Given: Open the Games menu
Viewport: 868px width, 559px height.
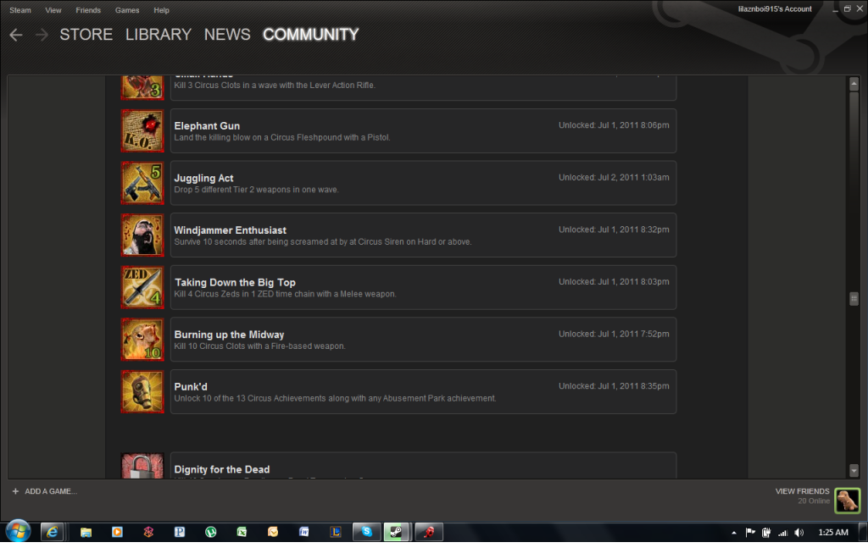Looking at the screenshot, I should [127, 10].
